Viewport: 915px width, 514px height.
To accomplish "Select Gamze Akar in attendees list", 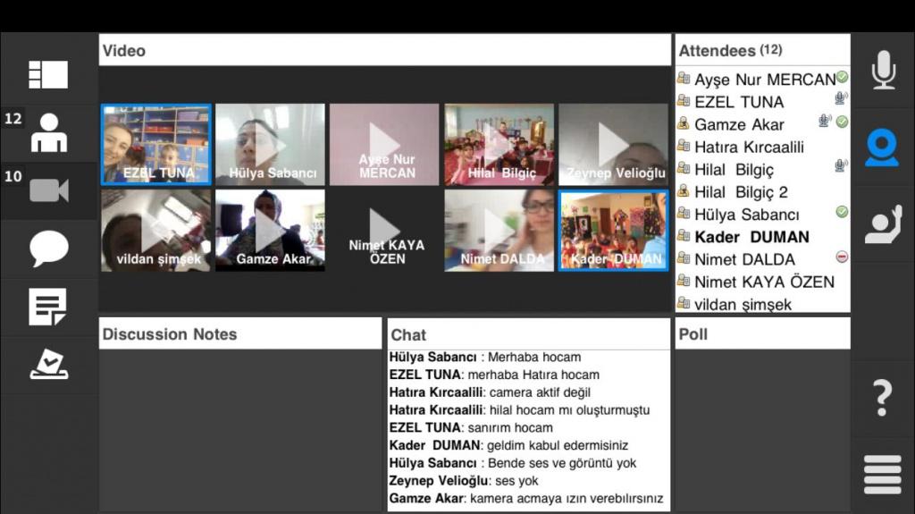I will [x=739, y=124].
